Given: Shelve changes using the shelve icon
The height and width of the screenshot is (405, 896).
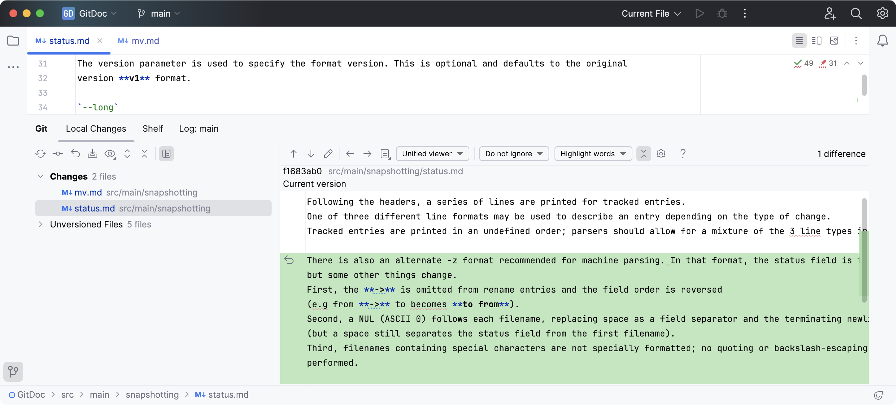Looking at the screenshot, I should click(92, 154).
